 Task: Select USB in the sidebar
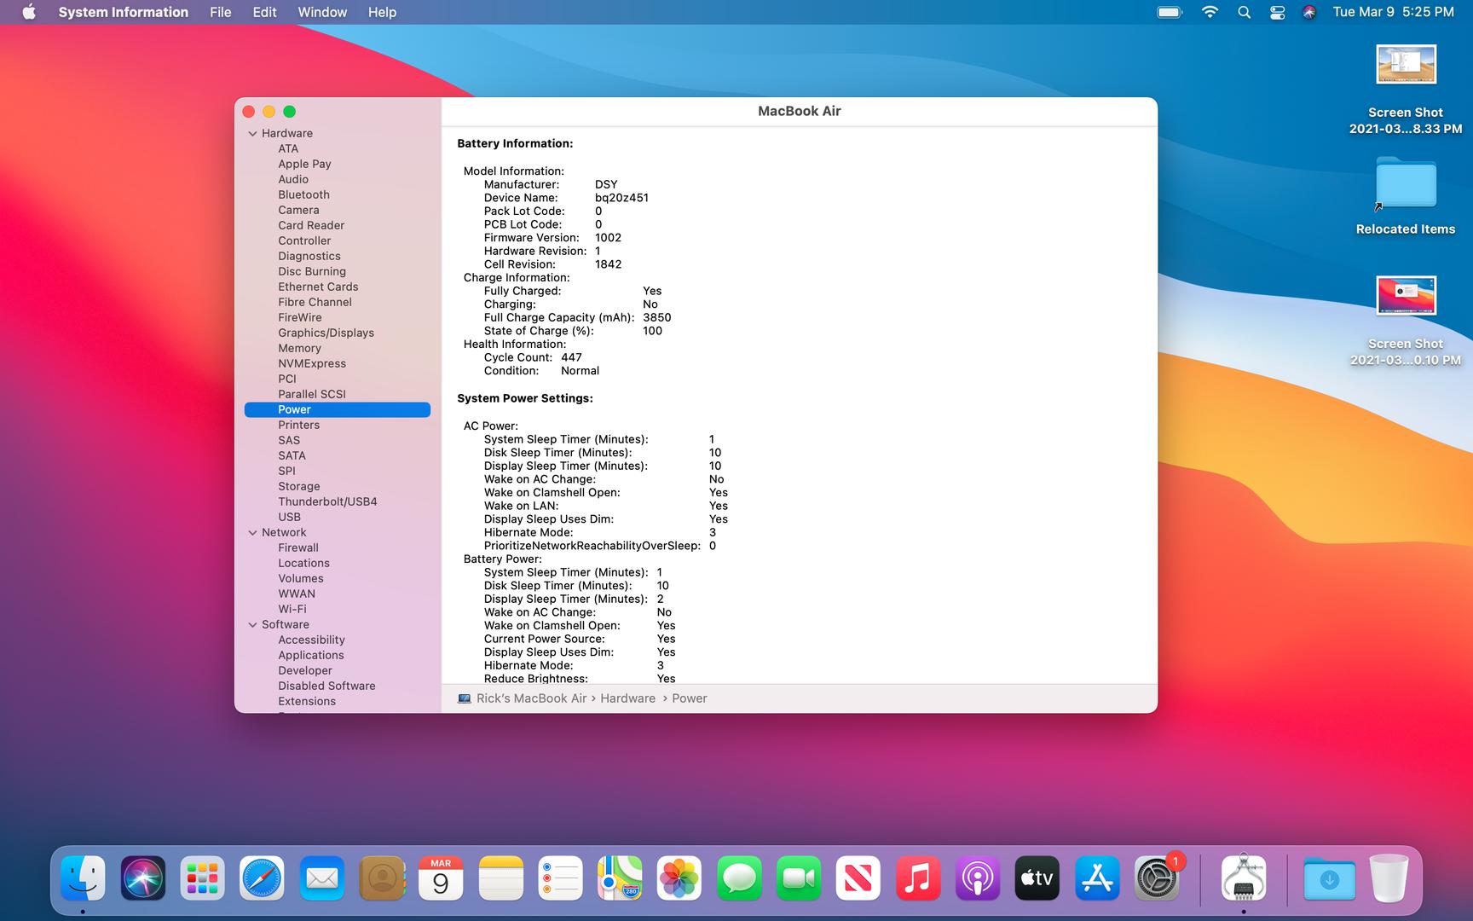point(289,517)
